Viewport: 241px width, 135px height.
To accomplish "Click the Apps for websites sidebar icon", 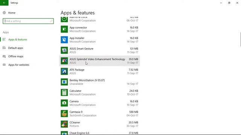I will click(x=4, y=65).
